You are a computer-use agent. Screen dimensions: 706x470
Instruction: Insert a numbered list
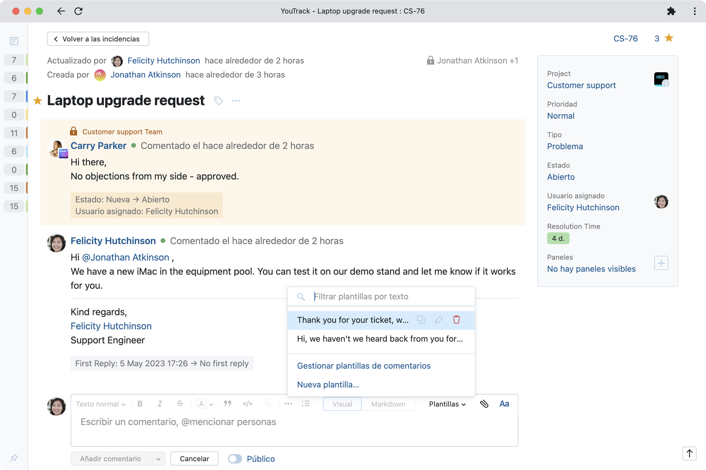(x=306, y=404)
